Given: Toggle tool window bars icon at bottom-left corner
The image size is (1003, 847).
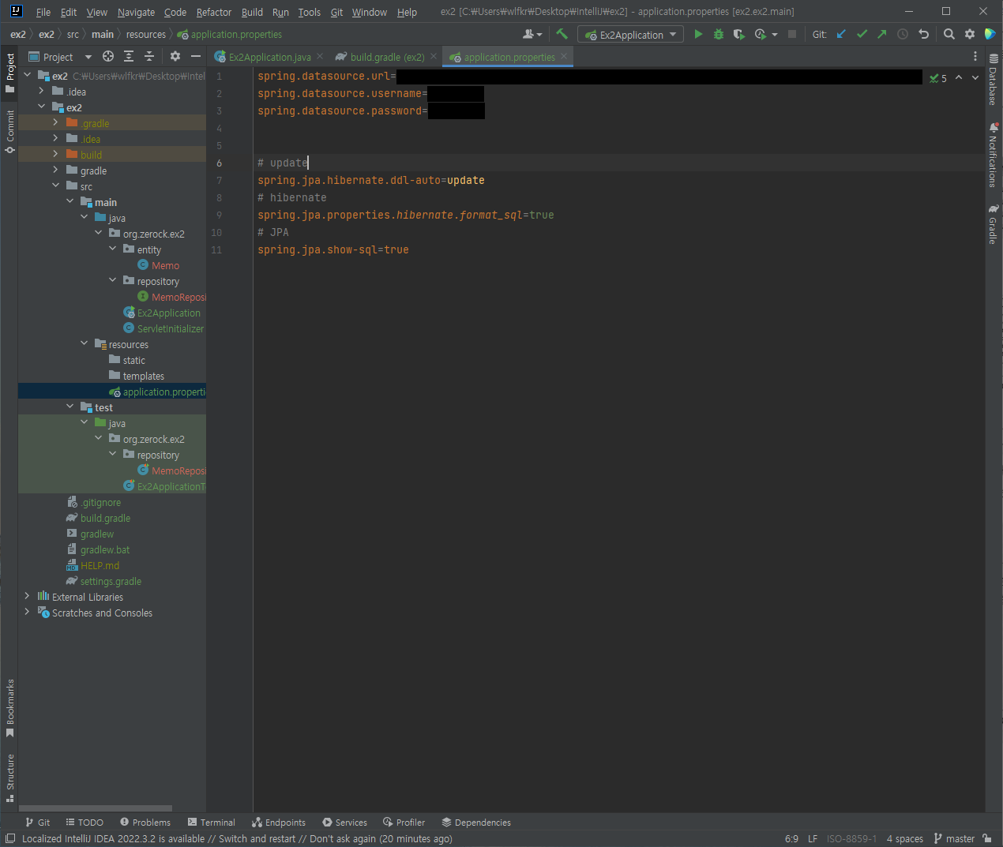Looking at the screenshot, I should [10, 838].
